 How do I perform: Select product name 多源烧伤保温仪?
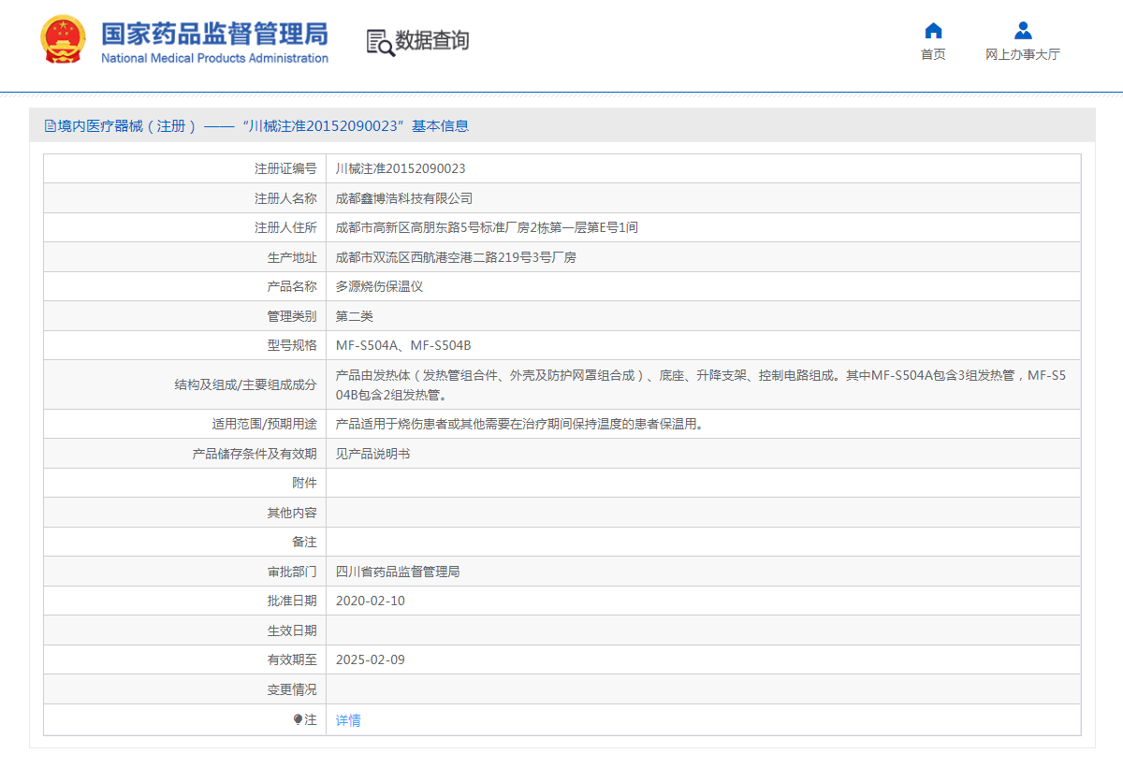(x=379, y=286)
